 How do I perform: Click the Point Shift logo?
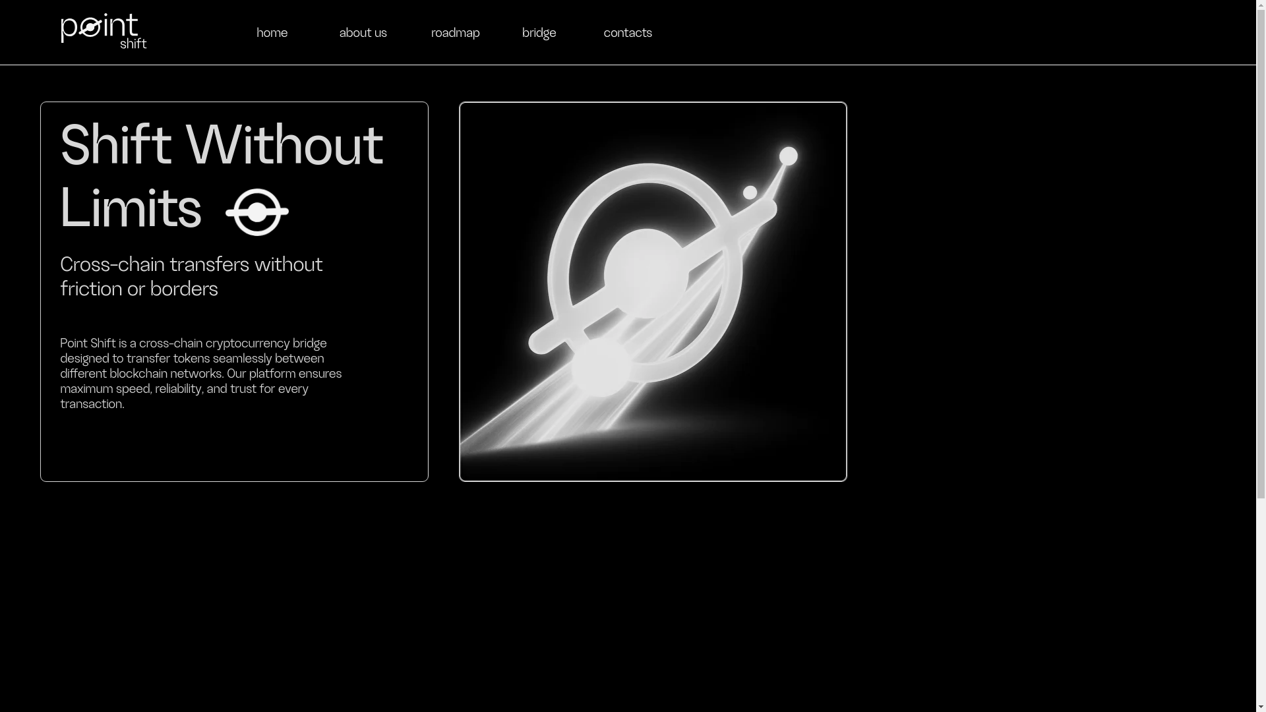click(103, 30)
